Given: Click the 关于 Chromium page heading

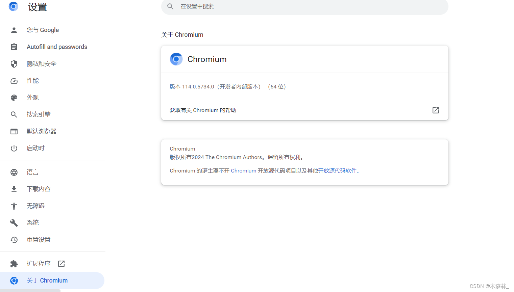Looking at the screenshot, I should [182, 35].
